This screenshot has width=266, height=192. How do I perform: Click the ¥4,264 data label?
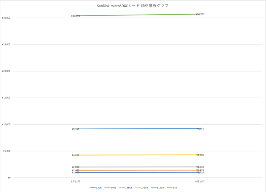coord(75,155)
